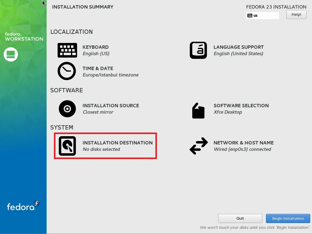Image resolution: width=312 pixels, height=234 pixels.
Task: Click the keyboard icon in the layout indicator
Action: point(250,16)
